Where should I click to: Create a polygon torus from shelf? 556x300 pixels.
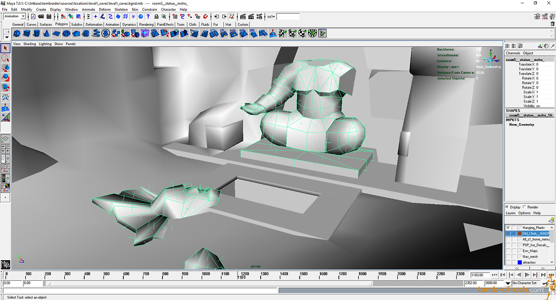tap(66, 33)
